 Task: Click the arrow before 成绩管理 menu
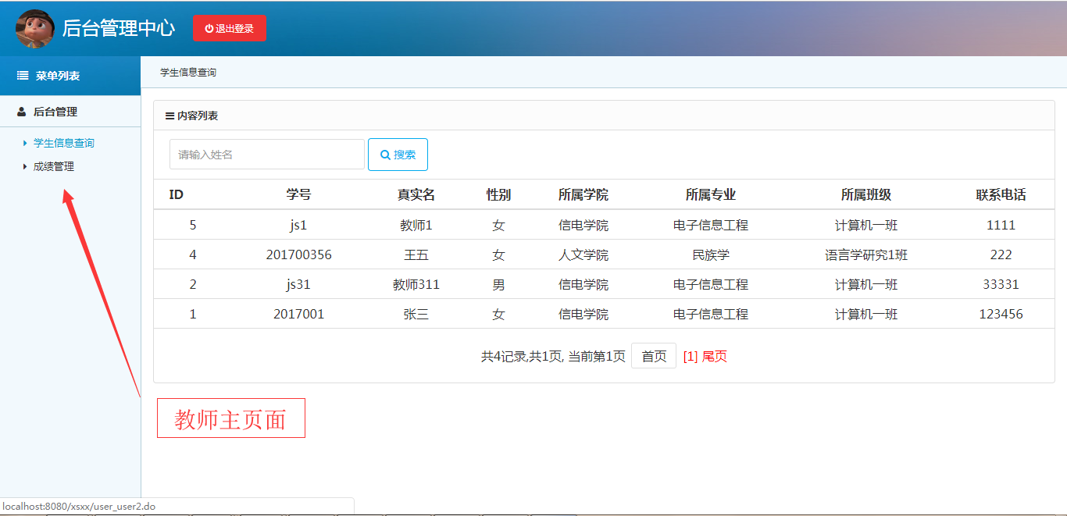click(25, 166)
